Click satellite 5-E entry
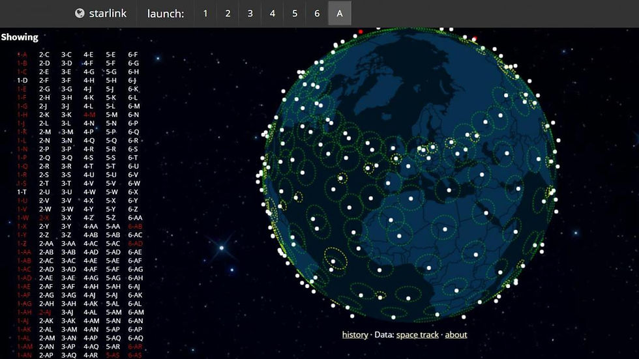Image resolution: width=639 pixels, height=359 pixels. click(x=111, y=55)
